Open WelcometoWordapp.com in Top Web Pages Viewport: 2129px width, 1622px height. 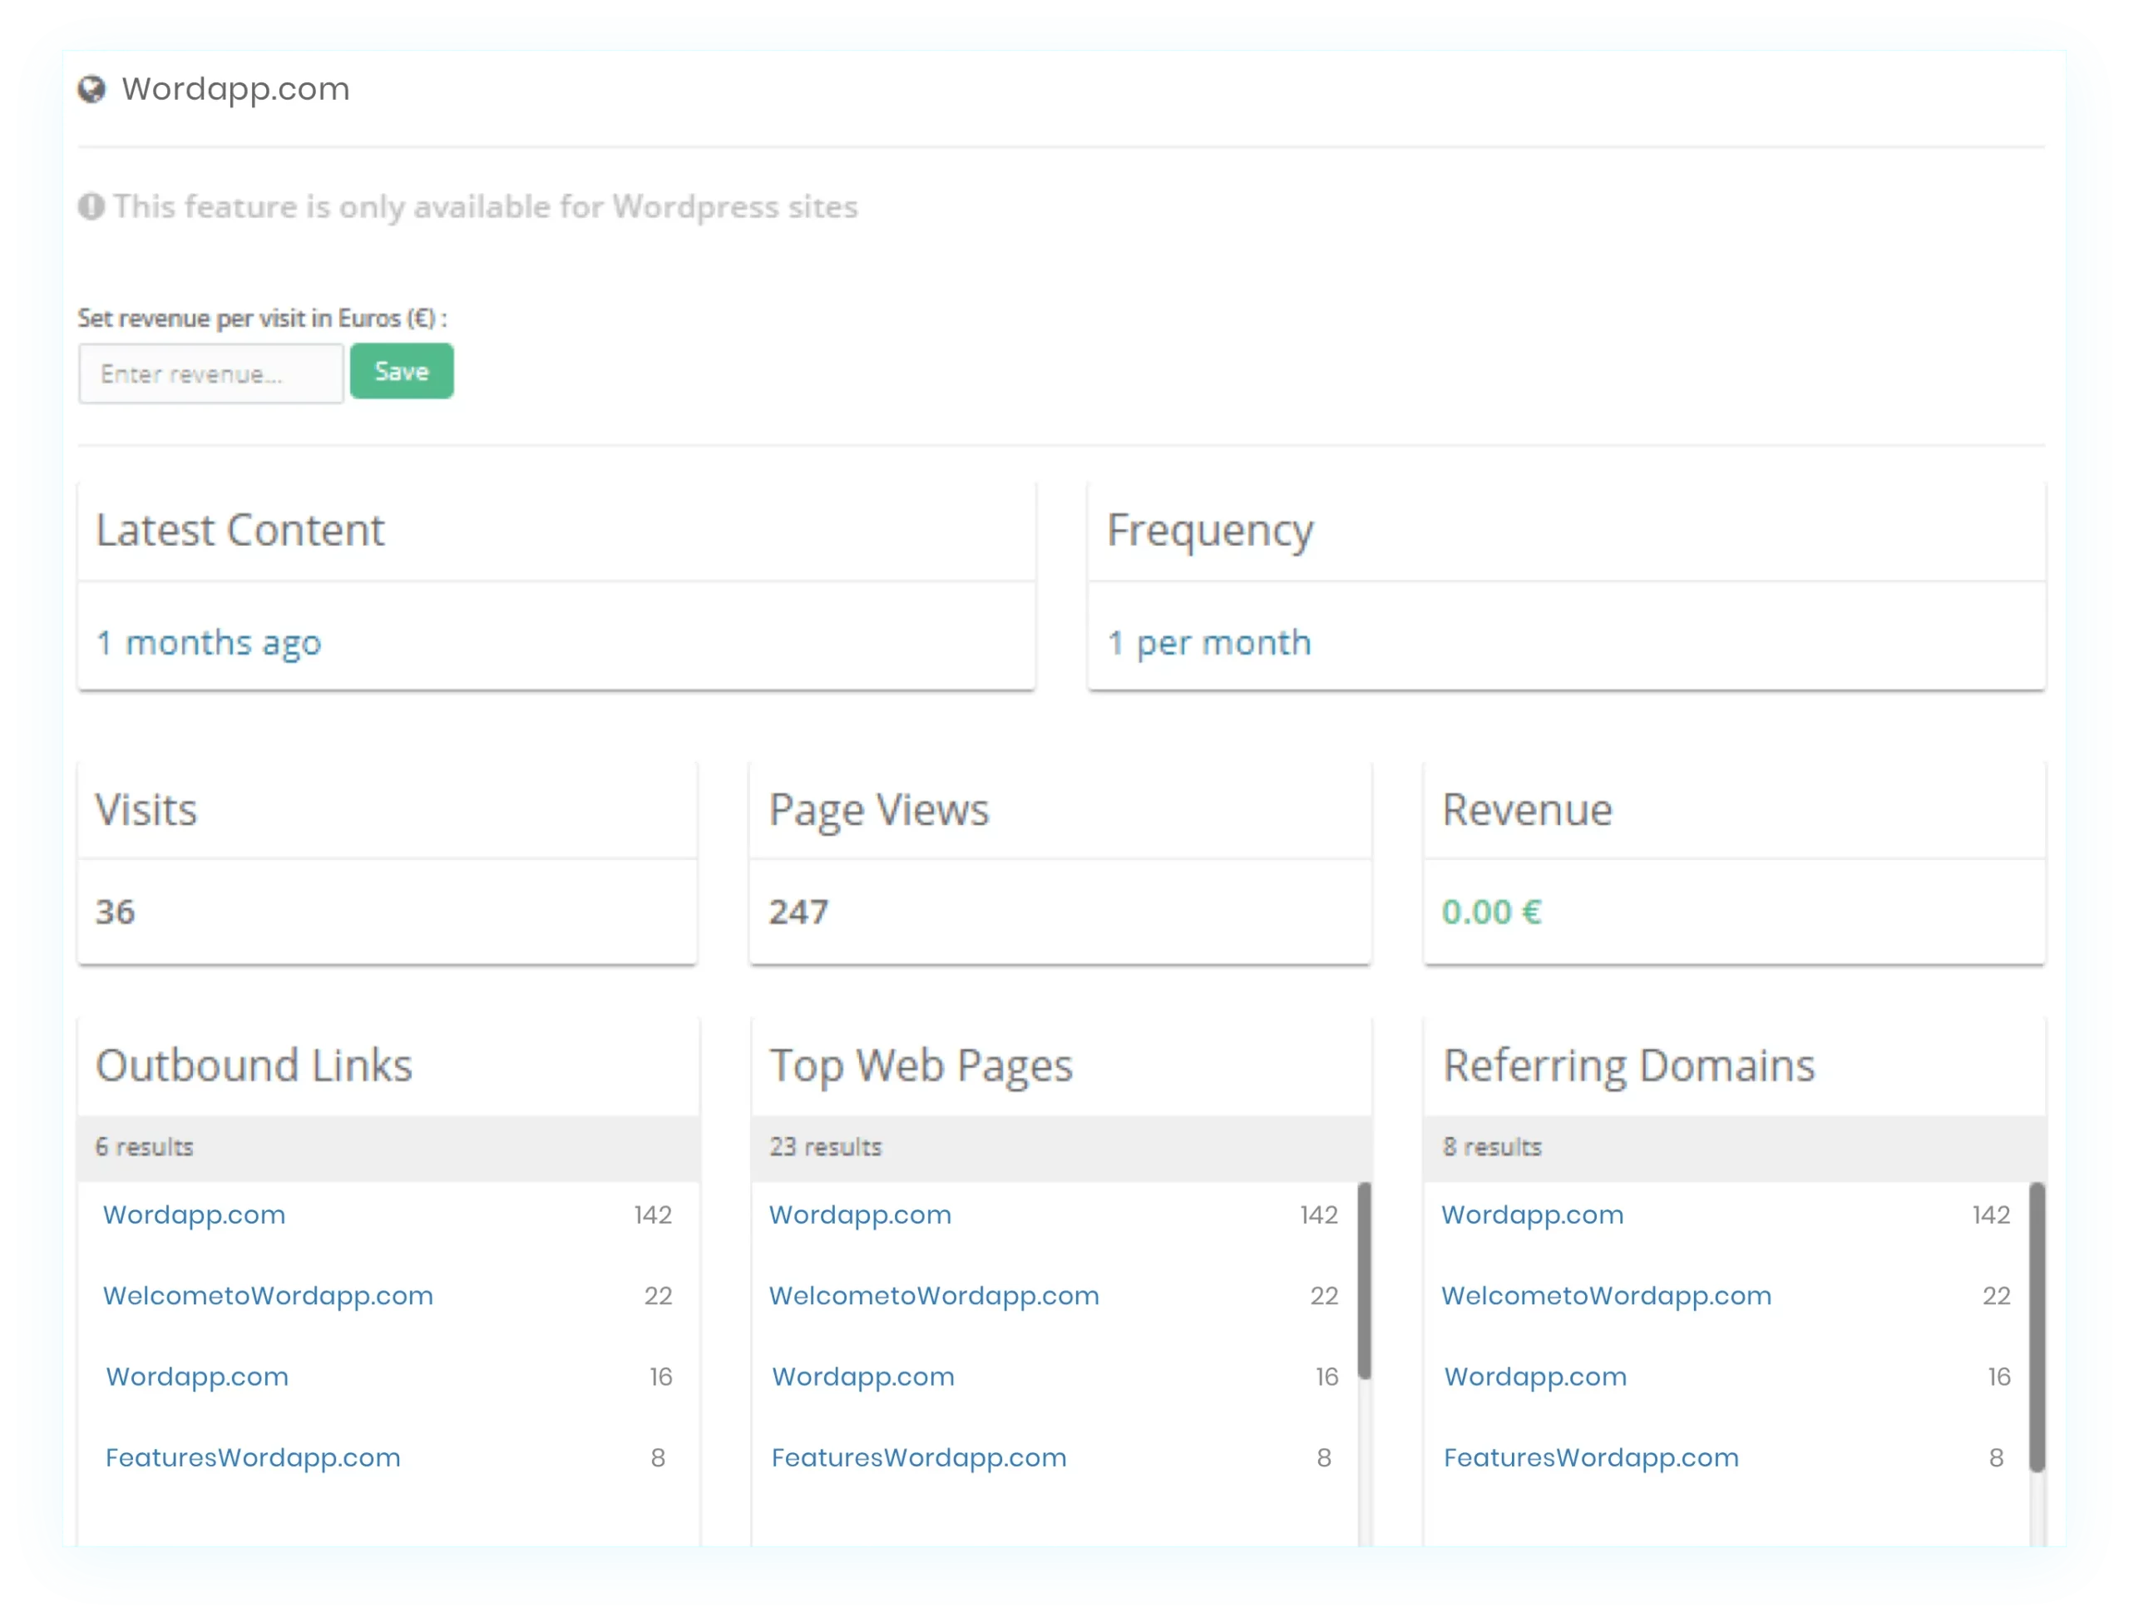coord(933,1296)
